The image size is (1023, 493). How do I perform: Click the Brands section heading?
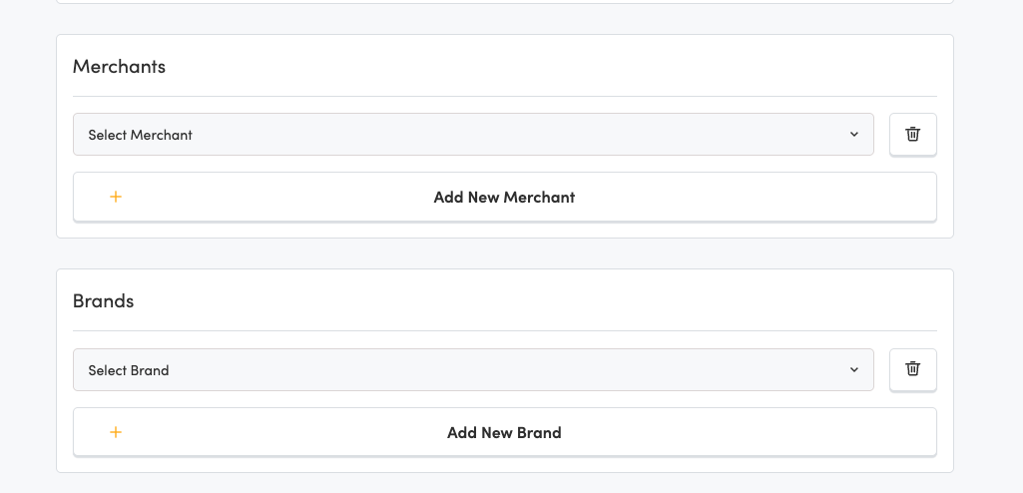point(103,300)
